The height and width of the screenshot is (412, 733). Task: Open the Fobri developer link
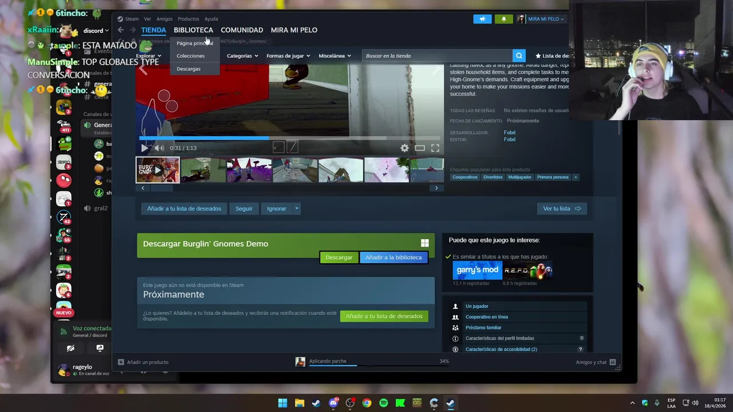[x=510, y=133]
